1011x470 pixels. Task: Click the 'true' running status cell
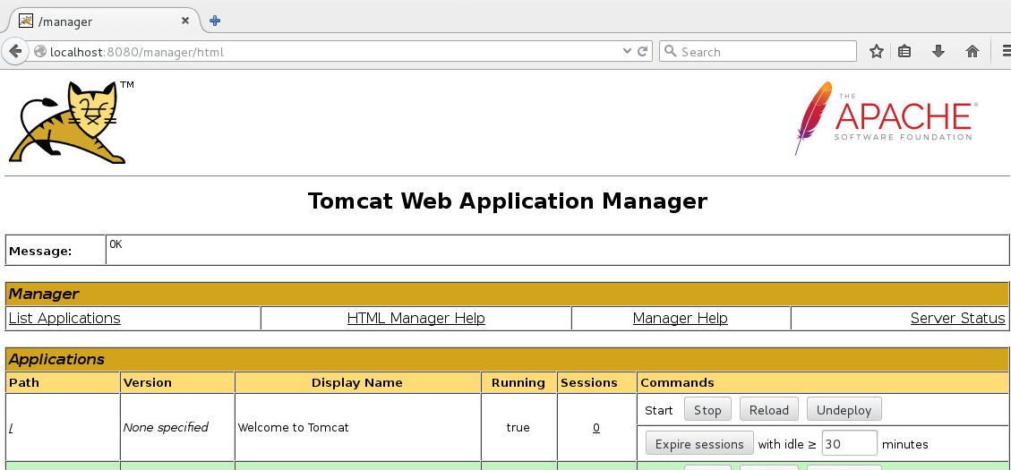[518, 427]
